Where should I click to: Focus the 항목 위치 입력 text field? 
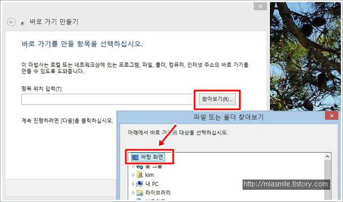(x=107, y=99)
